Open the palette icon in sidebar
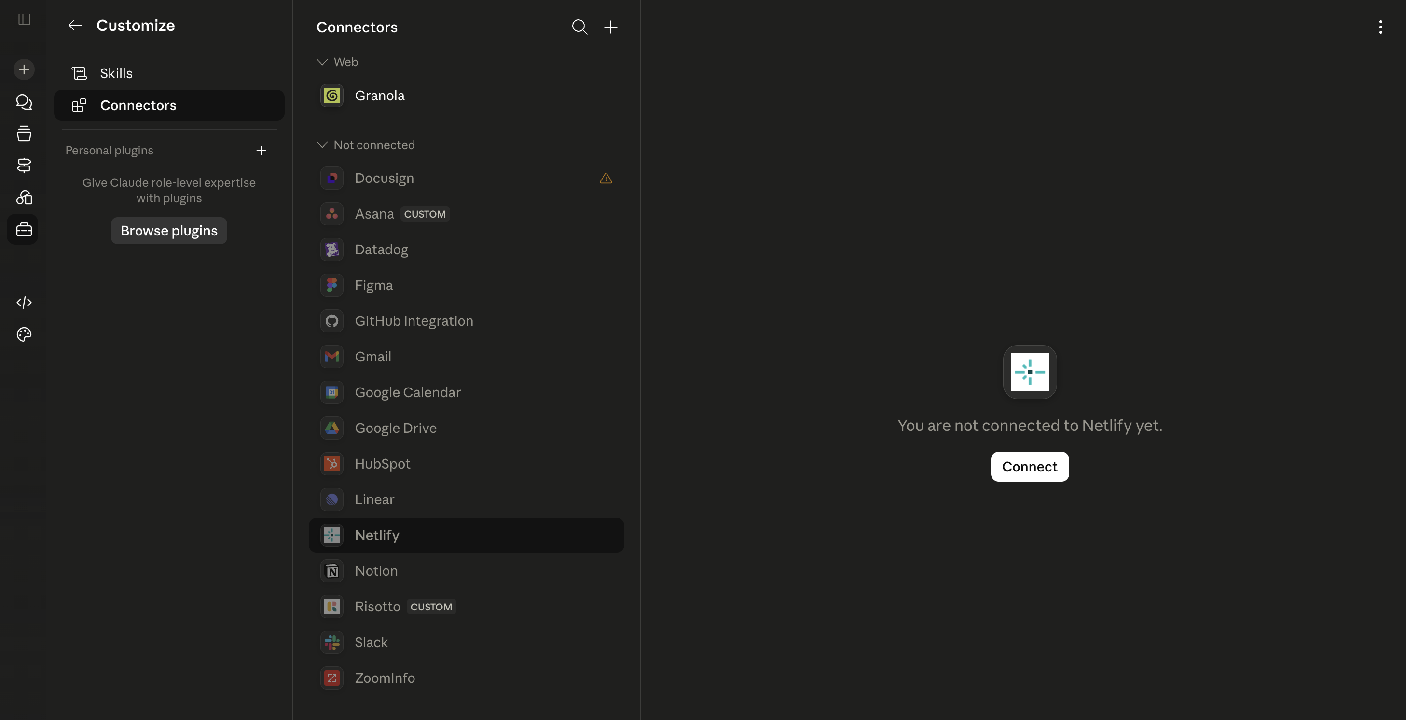1406x720 pixels. click(24, 334)
